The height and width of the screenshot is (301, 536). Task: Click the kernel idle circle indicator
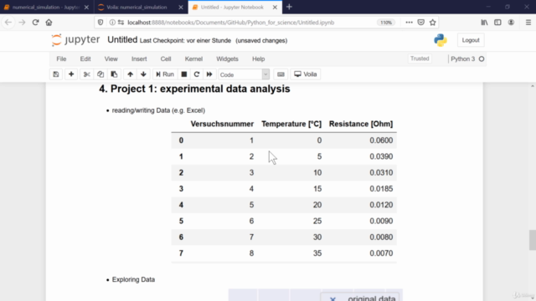point(482,59)
